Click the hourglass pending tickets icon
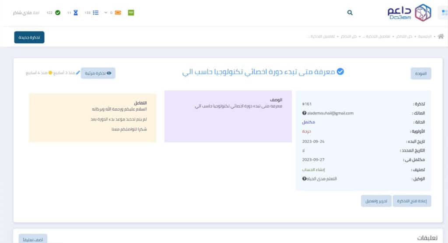Screen dimensions: 448x243 pos(75,13)
